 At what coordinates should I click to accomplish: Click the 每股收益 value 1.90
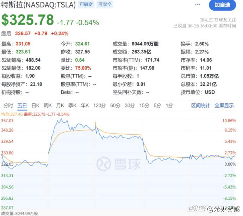30,76
